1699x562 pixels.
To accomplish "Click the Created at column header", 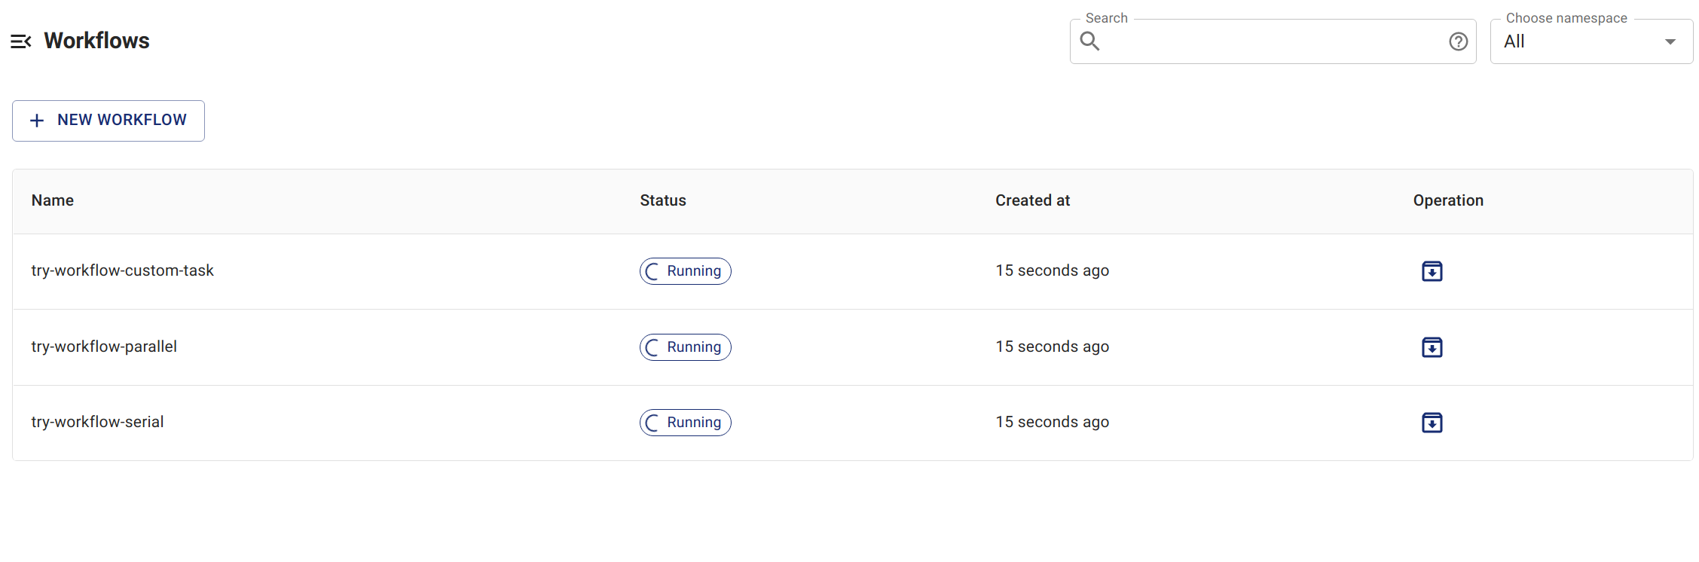I will click(1032, 200).
